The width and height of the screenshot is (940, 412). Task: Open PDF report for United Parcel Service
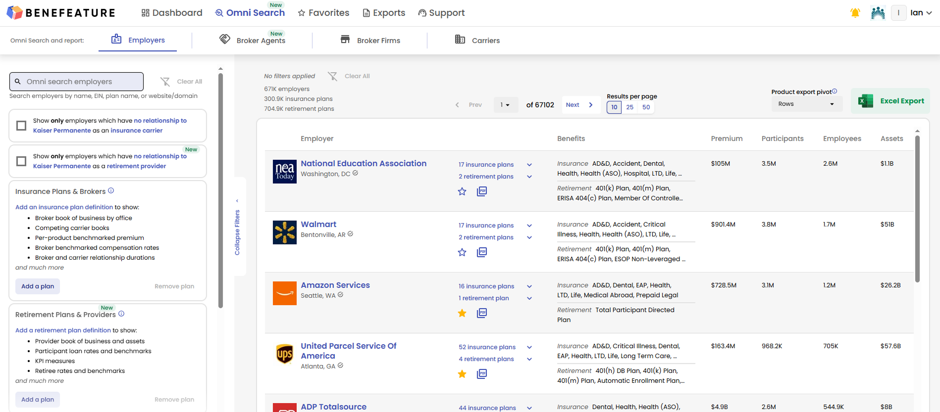481,374
